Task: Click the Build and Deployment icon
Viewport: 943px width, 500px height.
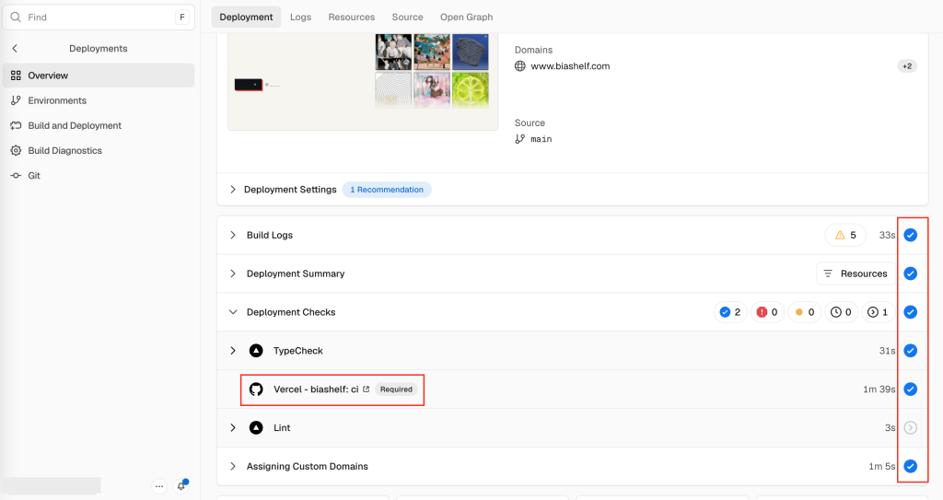Action: pos(16,125)
